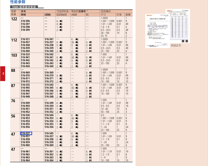208x166 pixels.
Task: Select the 性能参数 heading
Action: pos(18,2)
